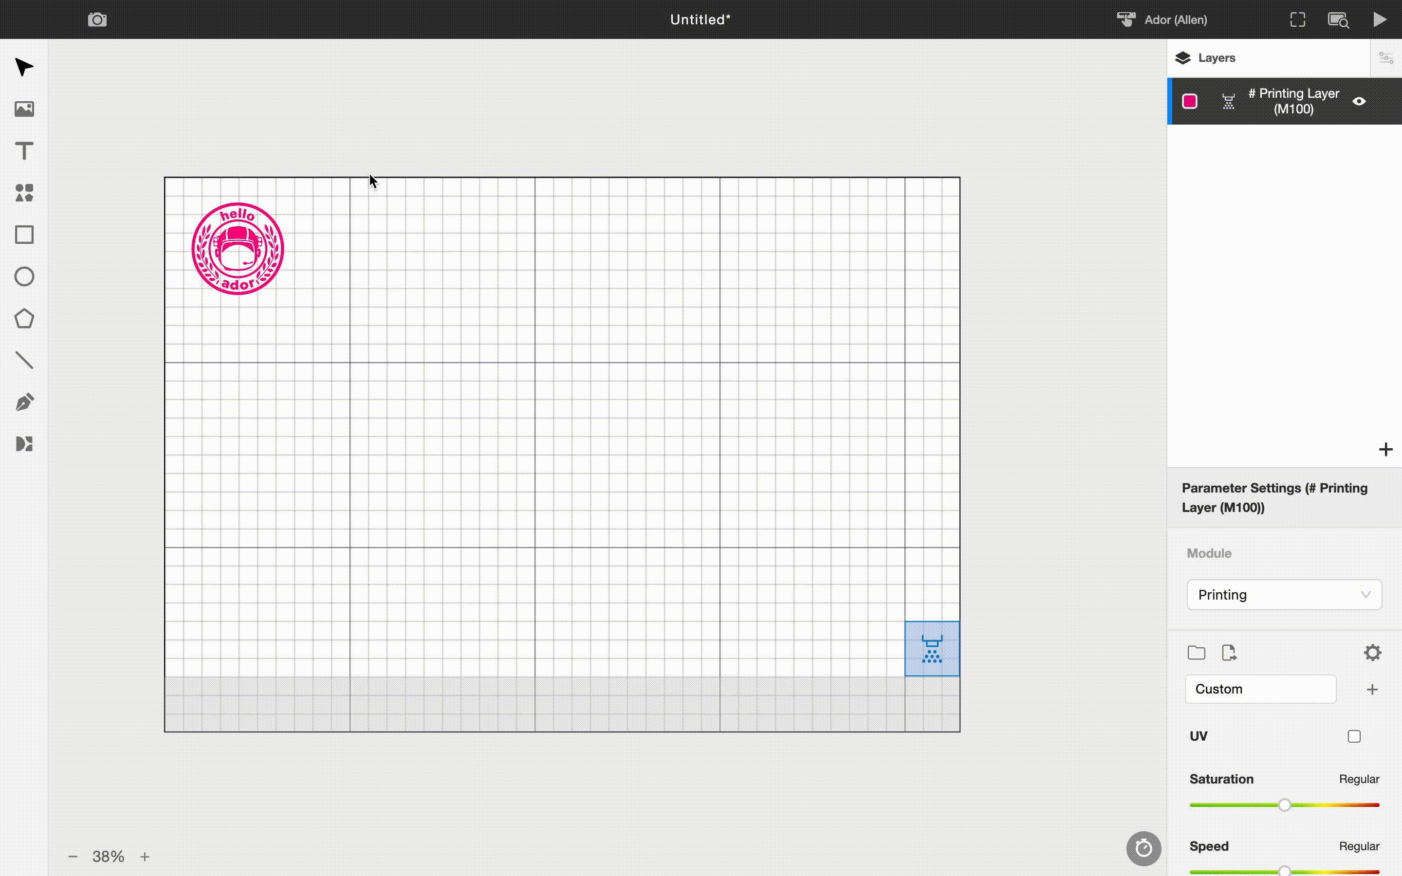Select the Line tool
This screenshot has height=876, width=1402.
pos(24,360)
